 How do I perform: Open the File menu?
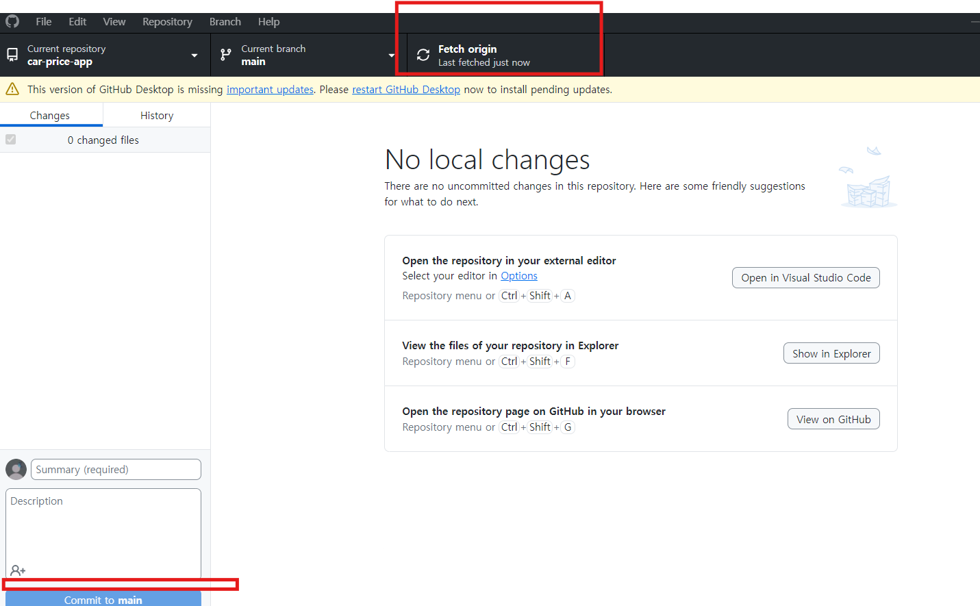click(x=44, y=21)
